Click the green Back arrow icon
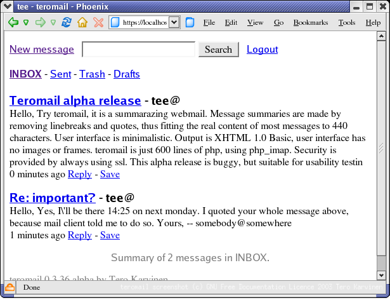 13,22
